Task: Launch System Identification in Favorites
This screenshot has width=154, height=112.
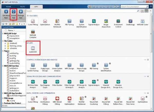Action: 82,23
